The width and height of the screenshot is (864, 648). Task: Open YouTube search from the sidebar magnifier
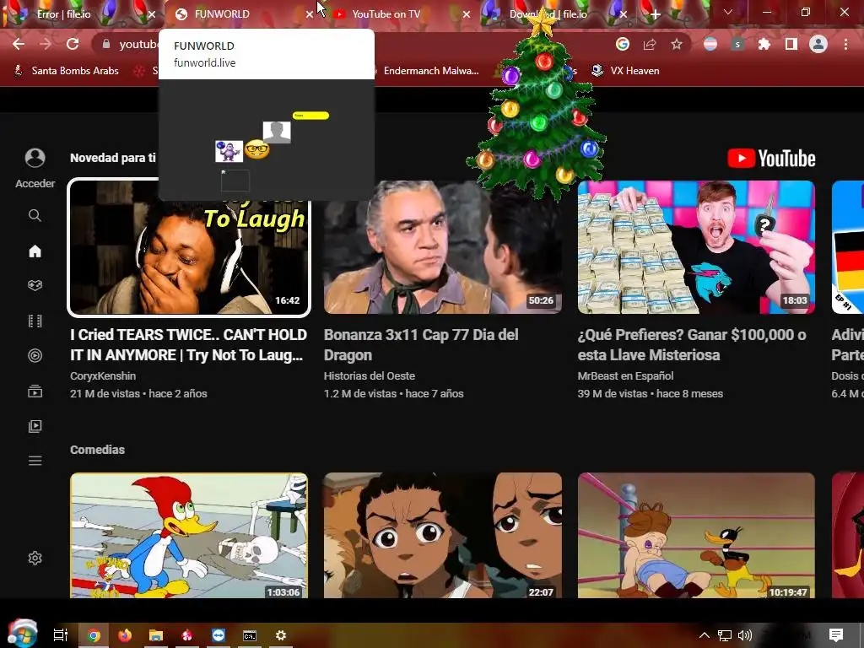point(35,215)
